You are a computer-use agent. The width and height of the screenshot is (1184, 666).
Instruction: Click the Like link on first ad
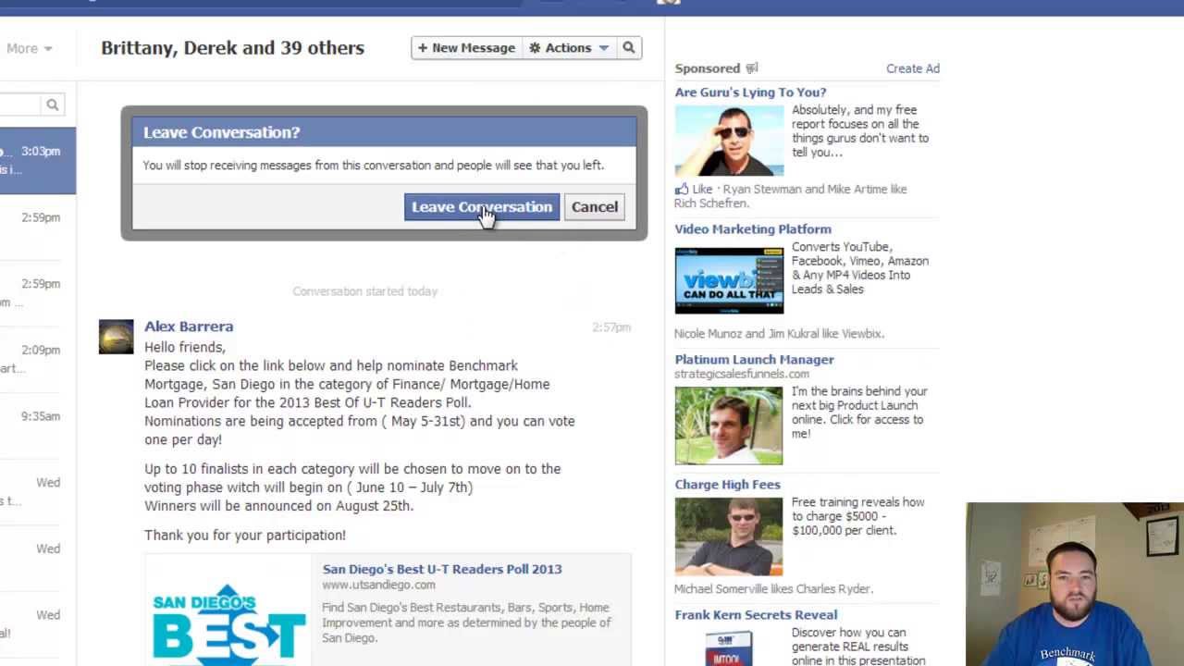pyautogui.click(x=703, y=190)
